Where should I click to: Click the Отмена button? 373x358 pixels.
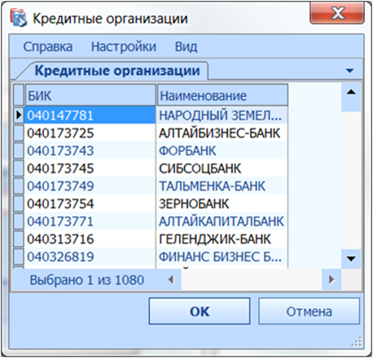(x=309, y=312)
